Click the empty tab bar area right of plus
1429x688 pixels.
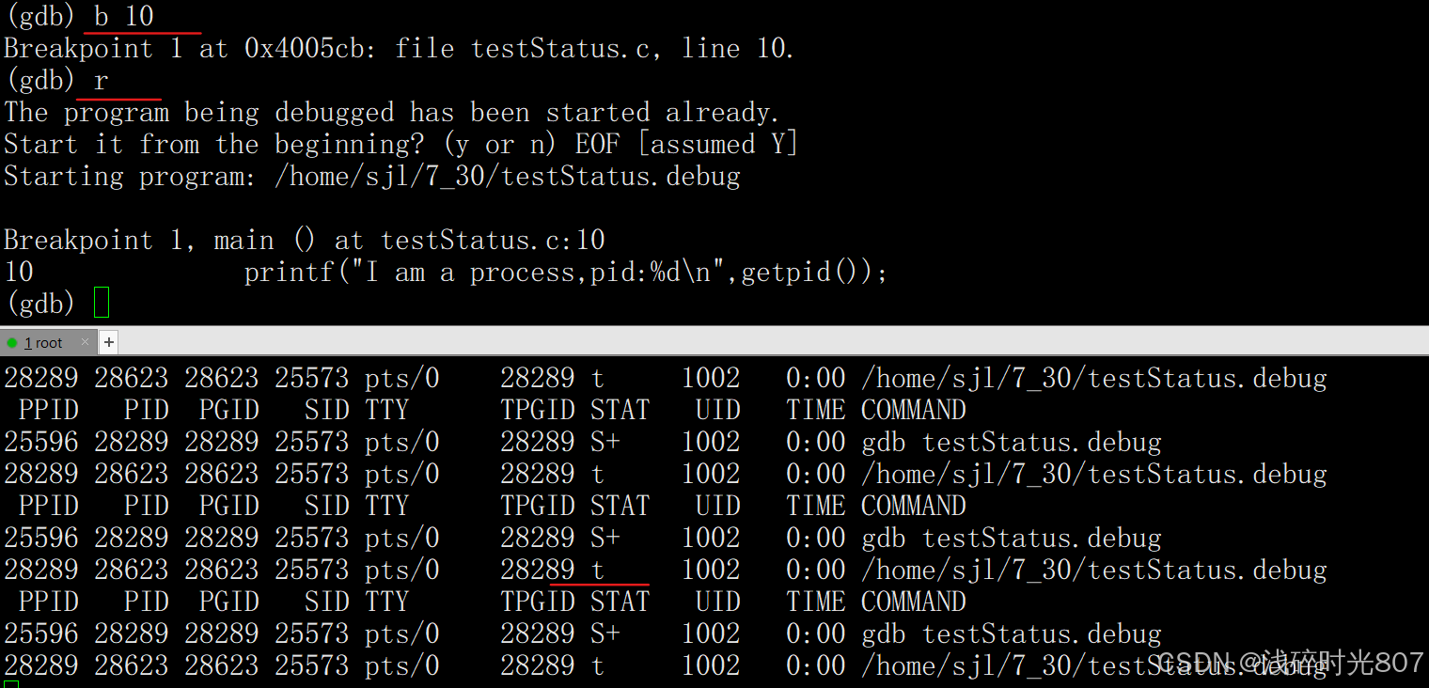click(x=752, y=342)
